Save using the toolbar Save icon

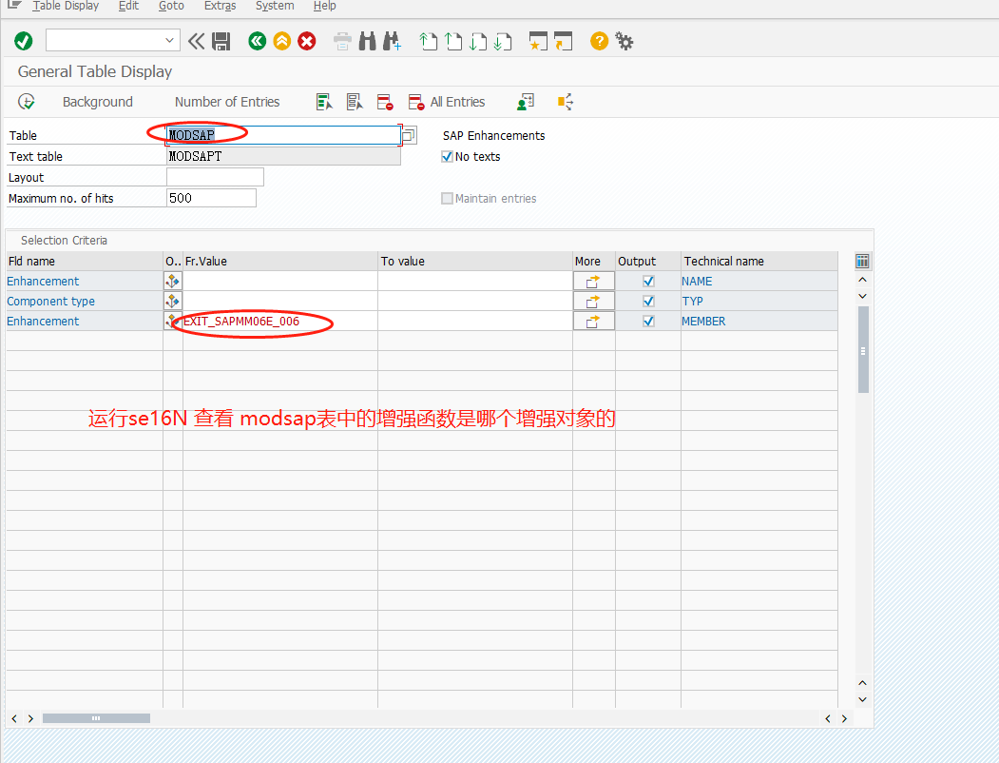(x=221, y=41)
